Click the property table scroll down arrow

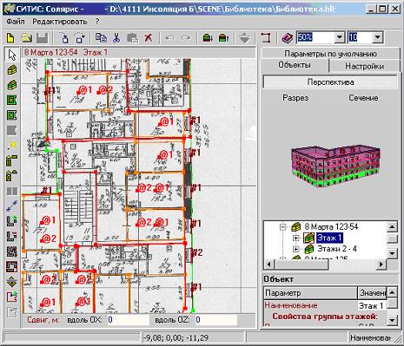pos(392,320)
